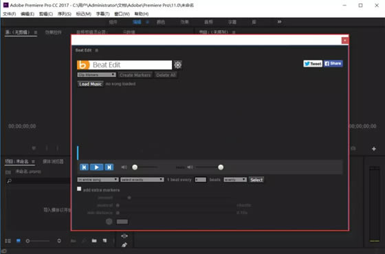
Task: Click the amount slider handle
Action: 129,198
